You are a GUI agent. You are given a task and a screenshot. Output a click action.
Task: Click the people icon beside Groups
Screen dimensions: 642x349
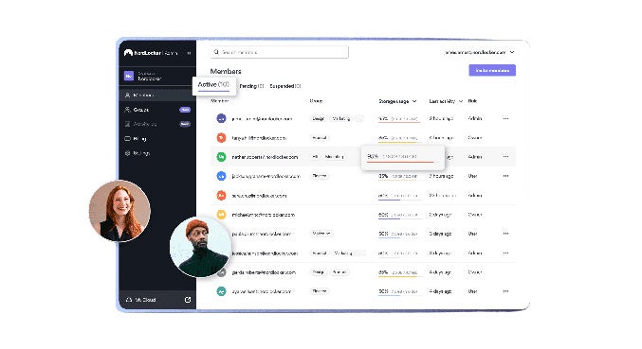pyautogui.click(x=127, y=110)
